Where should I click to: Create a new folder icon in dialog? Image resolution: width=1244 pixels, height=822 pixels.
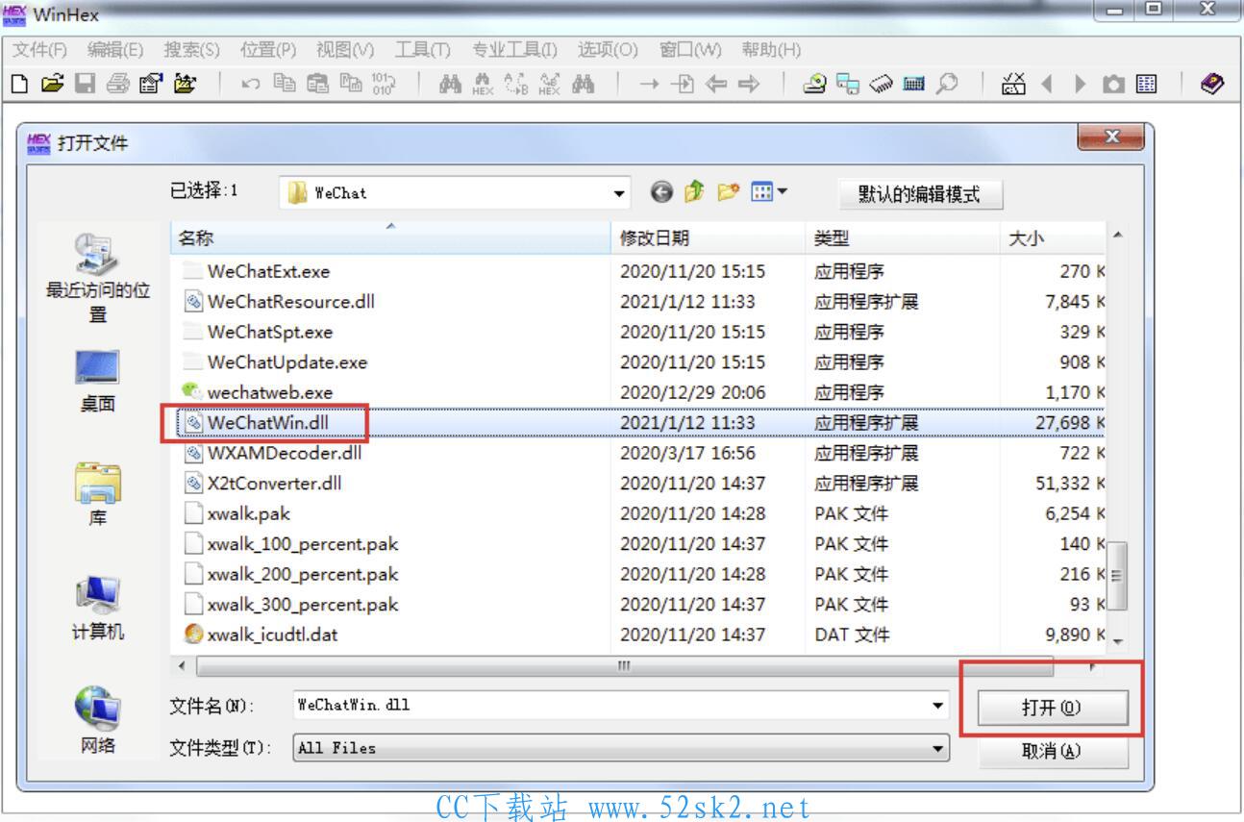pyautogui.click(x=728, y=192)
